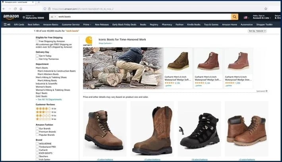Image resolution: width=282 pixels, height=162 pixels.
Task: Filter by 3 stars & up
Action: [x=46, y=112]
